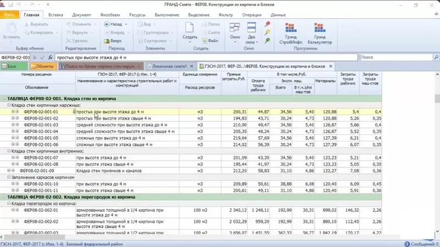Click the horizontal scrollbar thumb
This screenshot has width=440, height=247.
(x=35, y=237)
